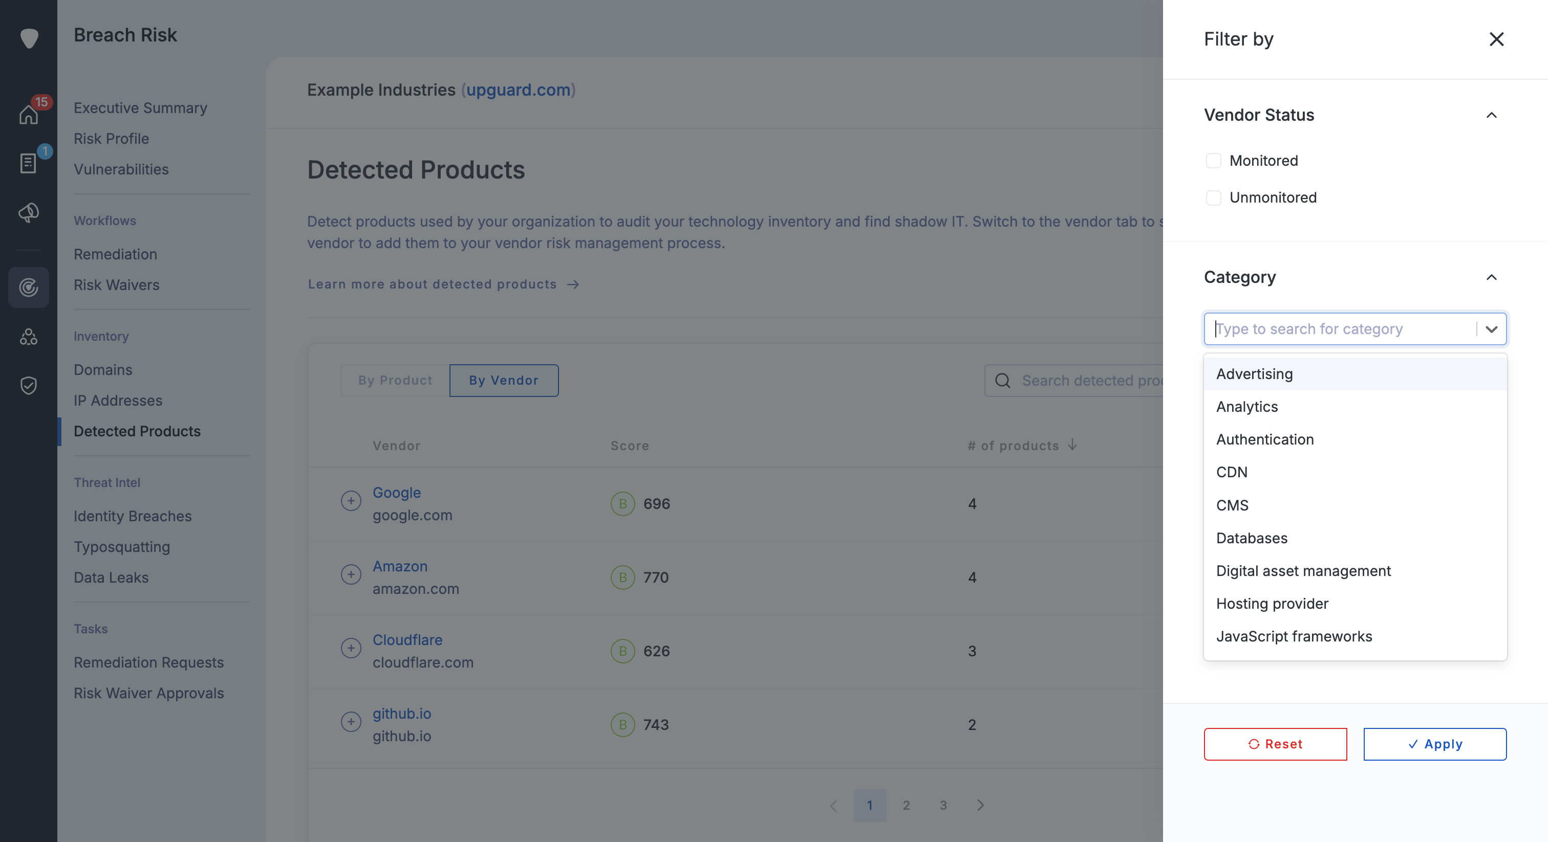Click the search magnifier icon
The height and width of the screenshot is (842, 1548).
coord(1002,381)
